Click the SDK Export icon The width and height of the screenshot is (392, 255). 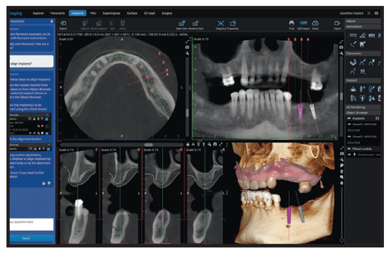303,24
